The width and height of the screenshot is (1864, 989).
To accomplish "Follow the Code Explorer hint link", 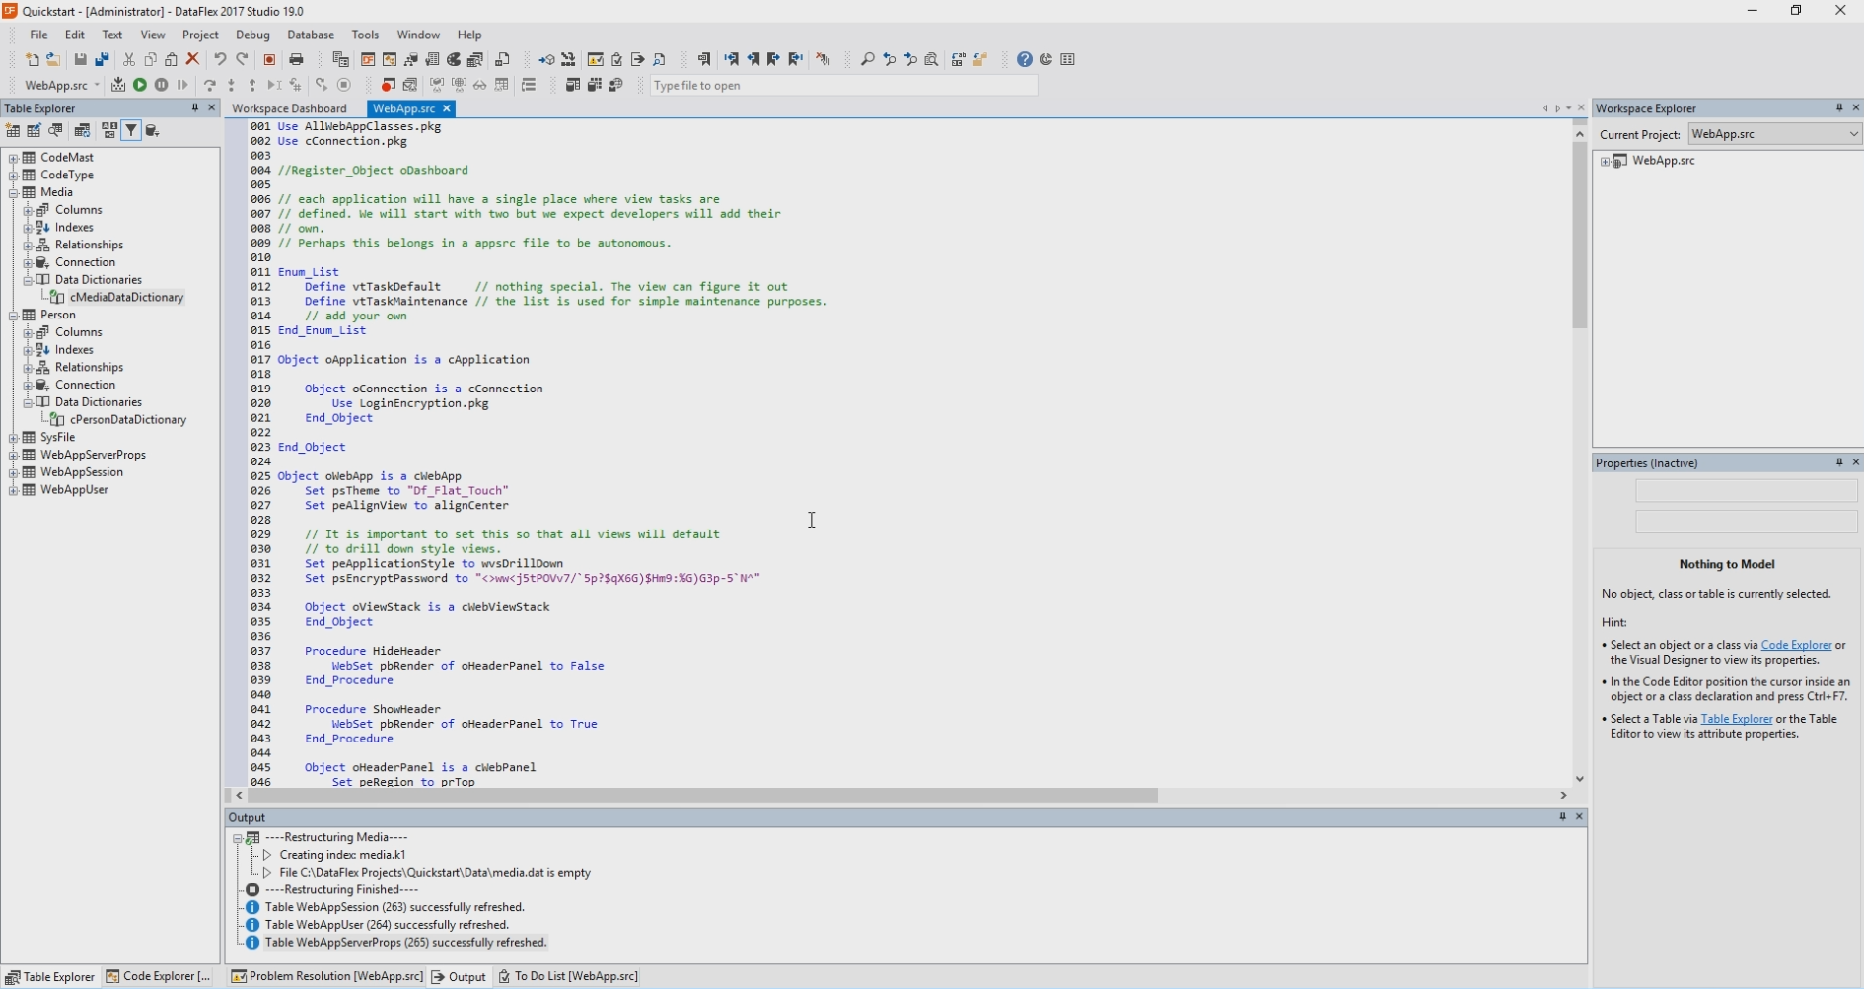I will pyautogui.click(x=1795, y=645).
